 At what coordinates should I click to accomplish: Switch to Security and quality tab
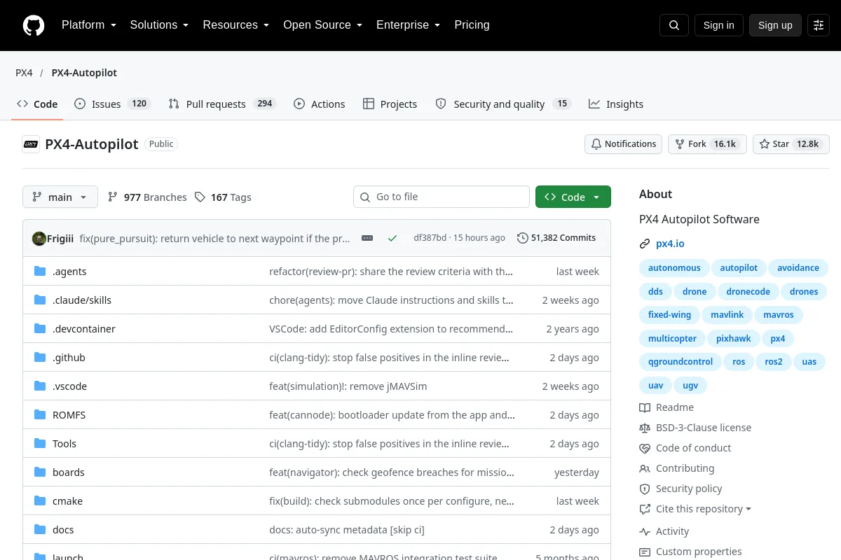click(x=502, y=104)
